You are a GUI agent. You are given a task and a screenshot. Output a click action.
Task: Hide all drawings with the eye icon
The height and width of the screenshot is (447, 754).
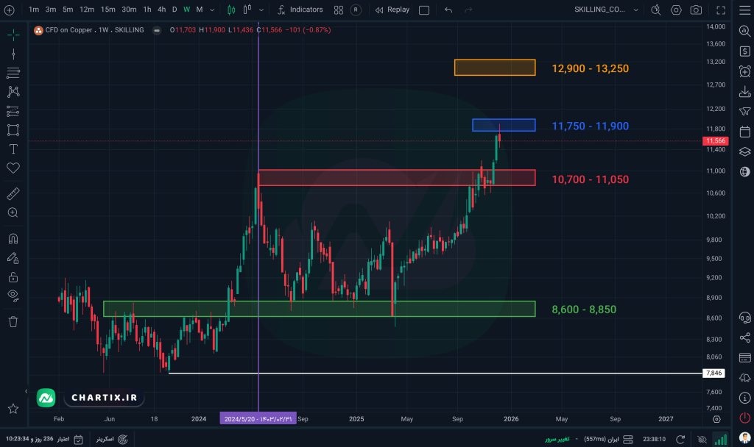pyautogui.click(x=13, y=296)
